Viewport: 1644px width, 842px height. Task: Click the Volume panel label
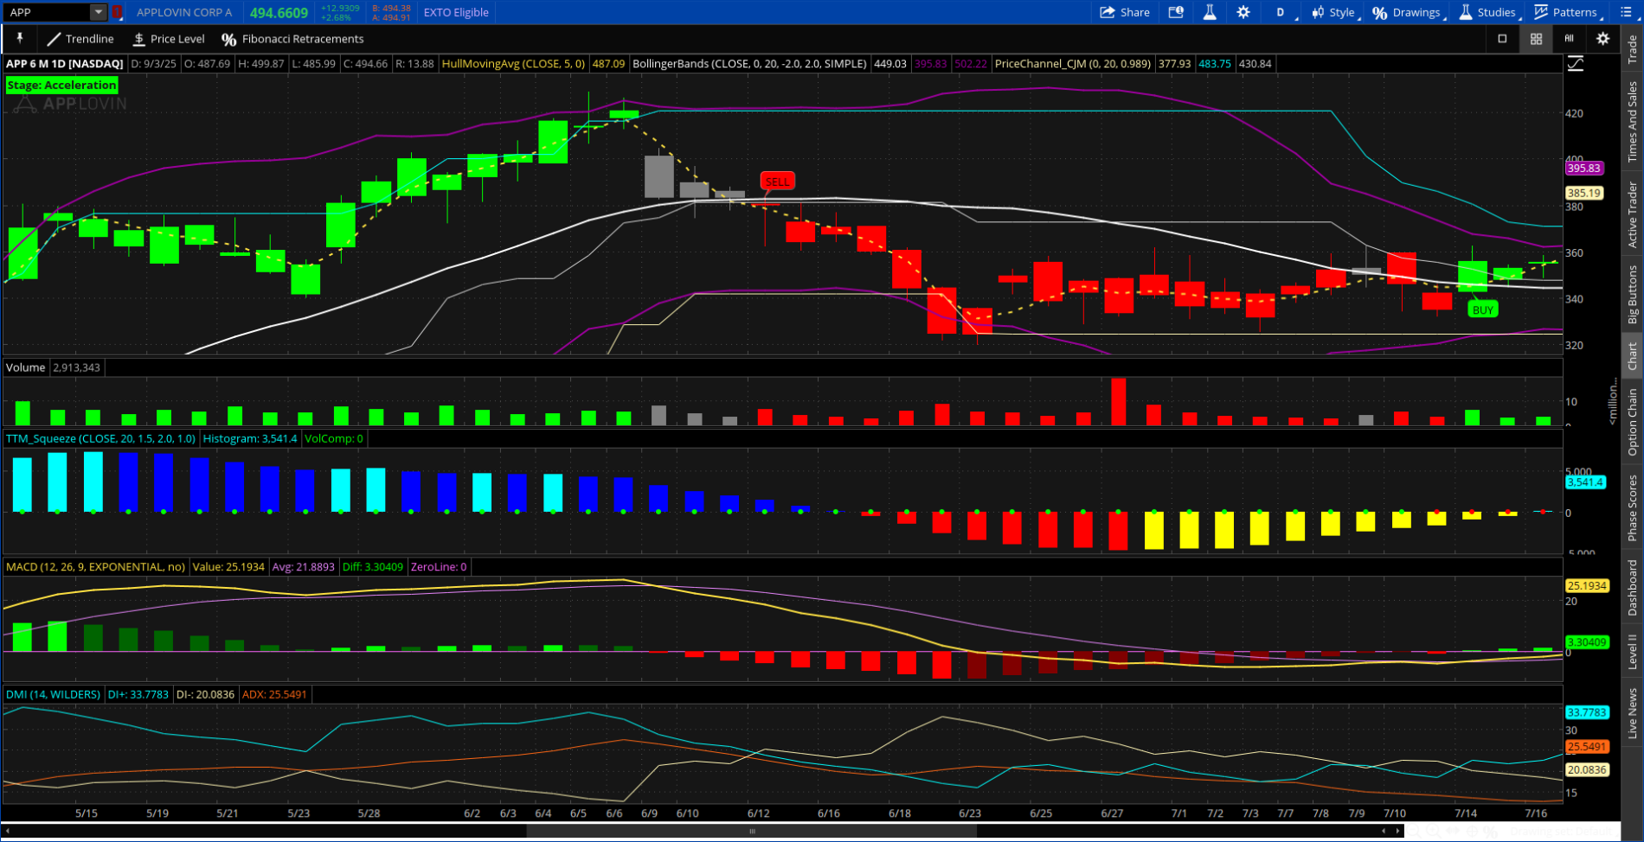[25, 367]
